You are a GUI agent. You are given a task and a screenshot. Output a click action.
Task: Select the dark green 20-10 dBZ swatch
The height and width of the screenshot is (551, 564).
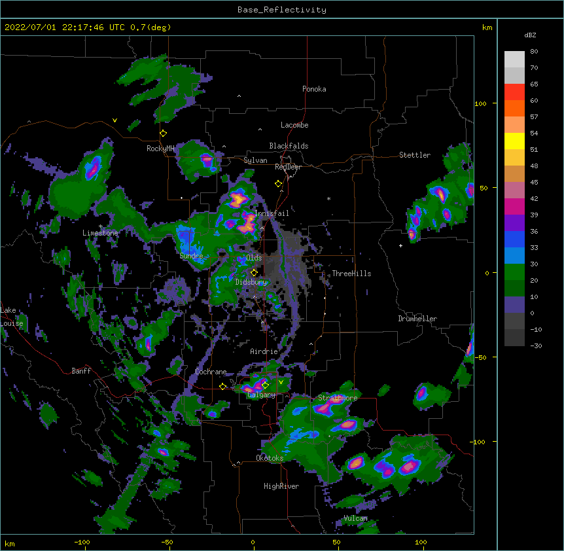click(x=514, y=289)
